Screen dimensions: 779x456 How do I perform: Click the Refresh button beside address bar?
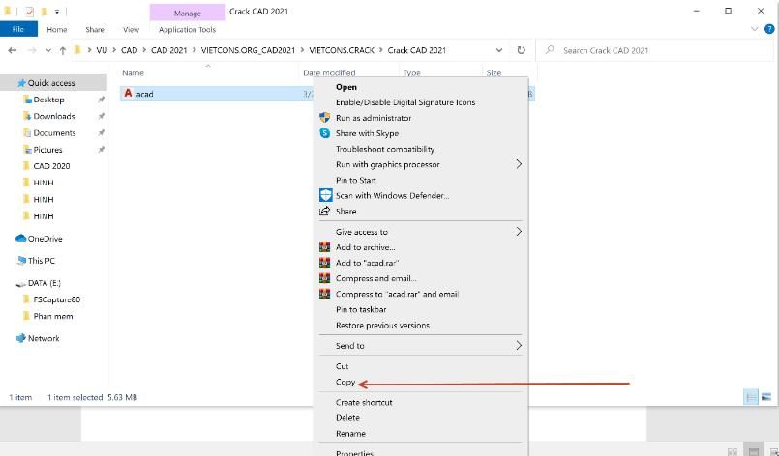click(x=522, y=50)
